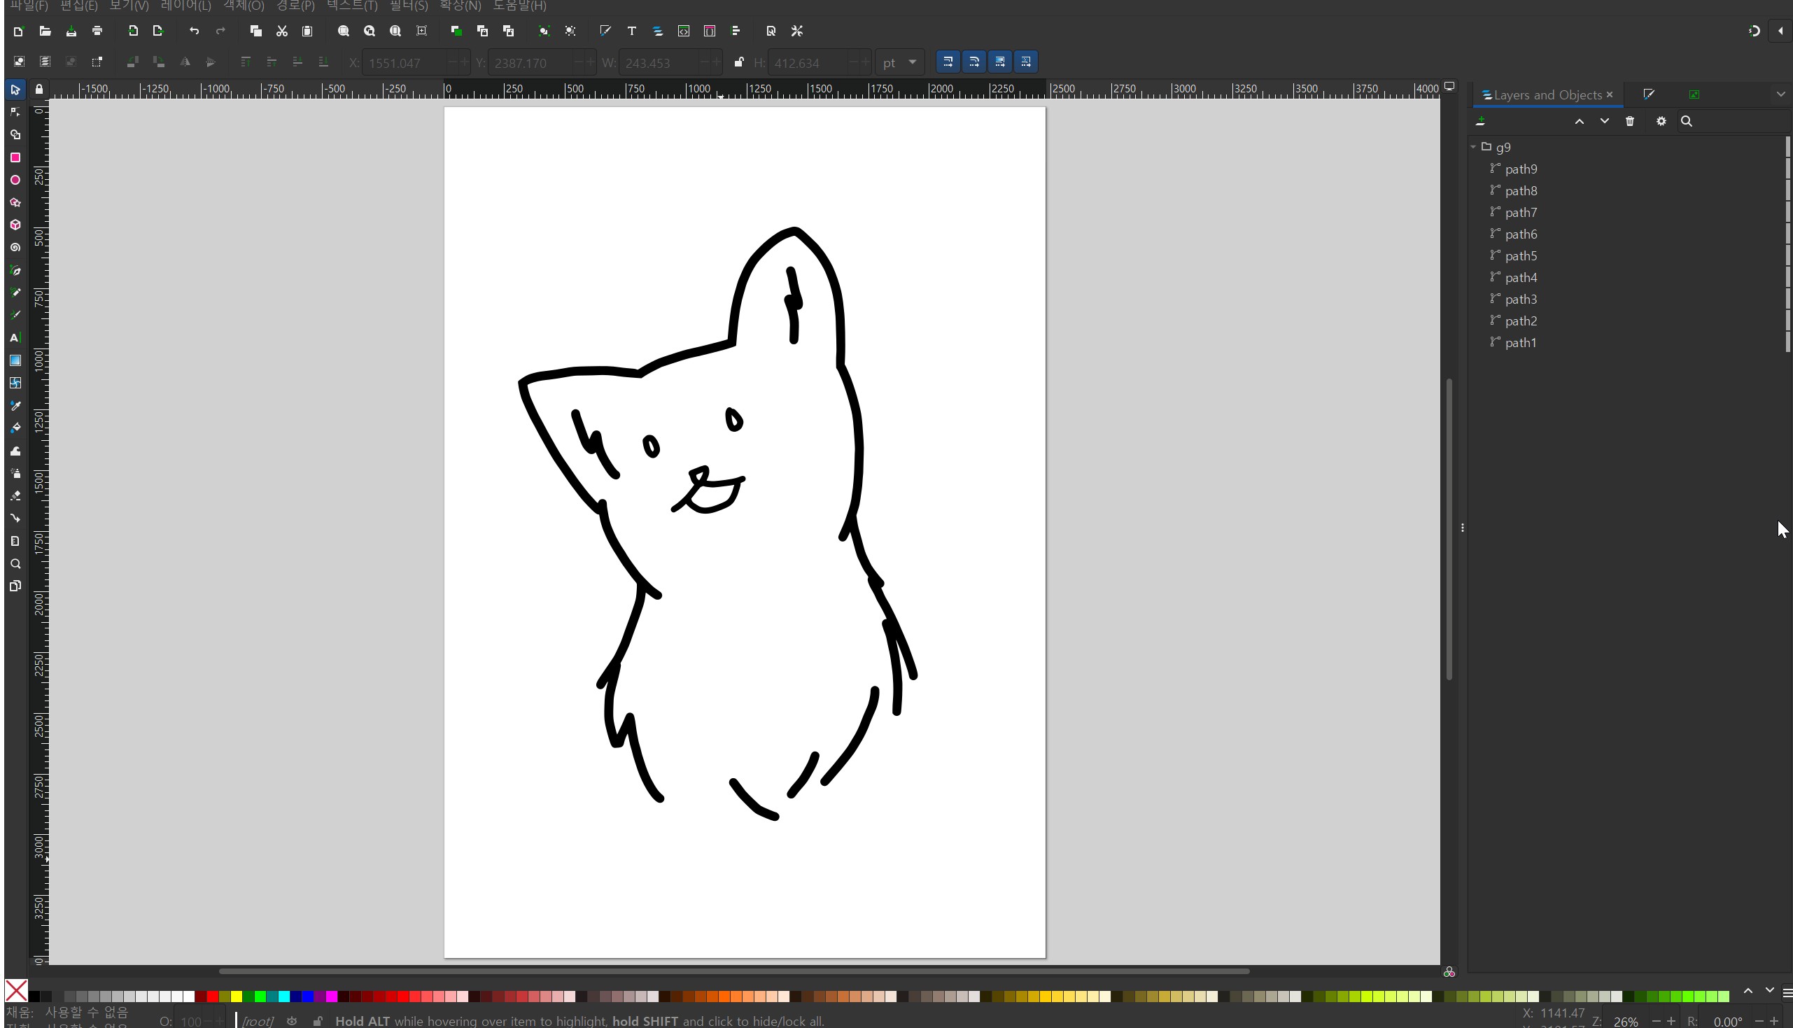The height and width of the screenshot is (1028, 1793).
Task: Select the Node editing tool
Action: pyautogui.click(x=15, y=112)
